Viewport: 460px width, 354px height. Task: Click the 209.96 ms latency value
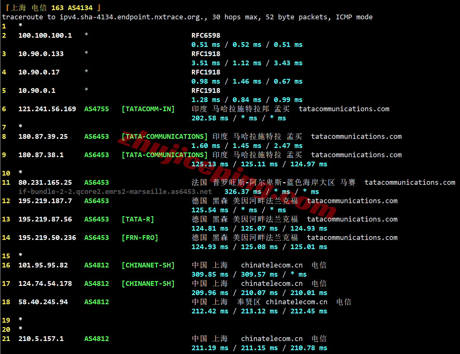[x=210, y=293]
